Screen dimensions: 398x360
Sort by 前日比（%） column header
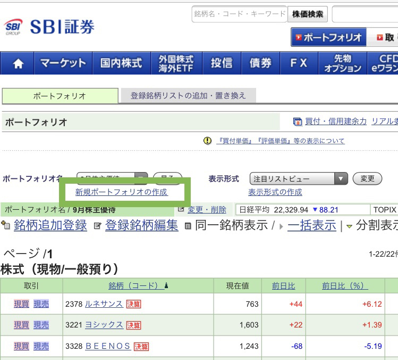click(x=345, y=286)
